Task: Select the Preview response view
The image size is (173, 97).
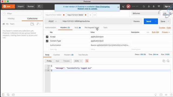Action: (66, 61)
